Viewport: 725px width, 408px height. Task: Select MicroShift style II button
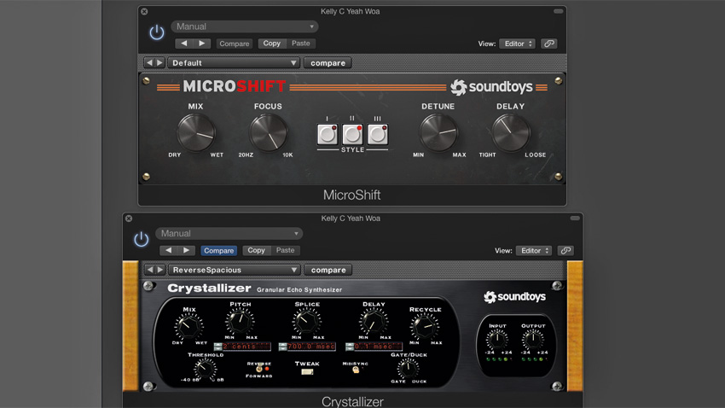352,134
